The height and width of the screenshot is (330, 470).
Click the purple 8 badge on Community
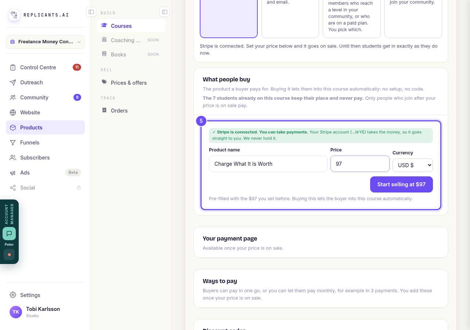77,98
